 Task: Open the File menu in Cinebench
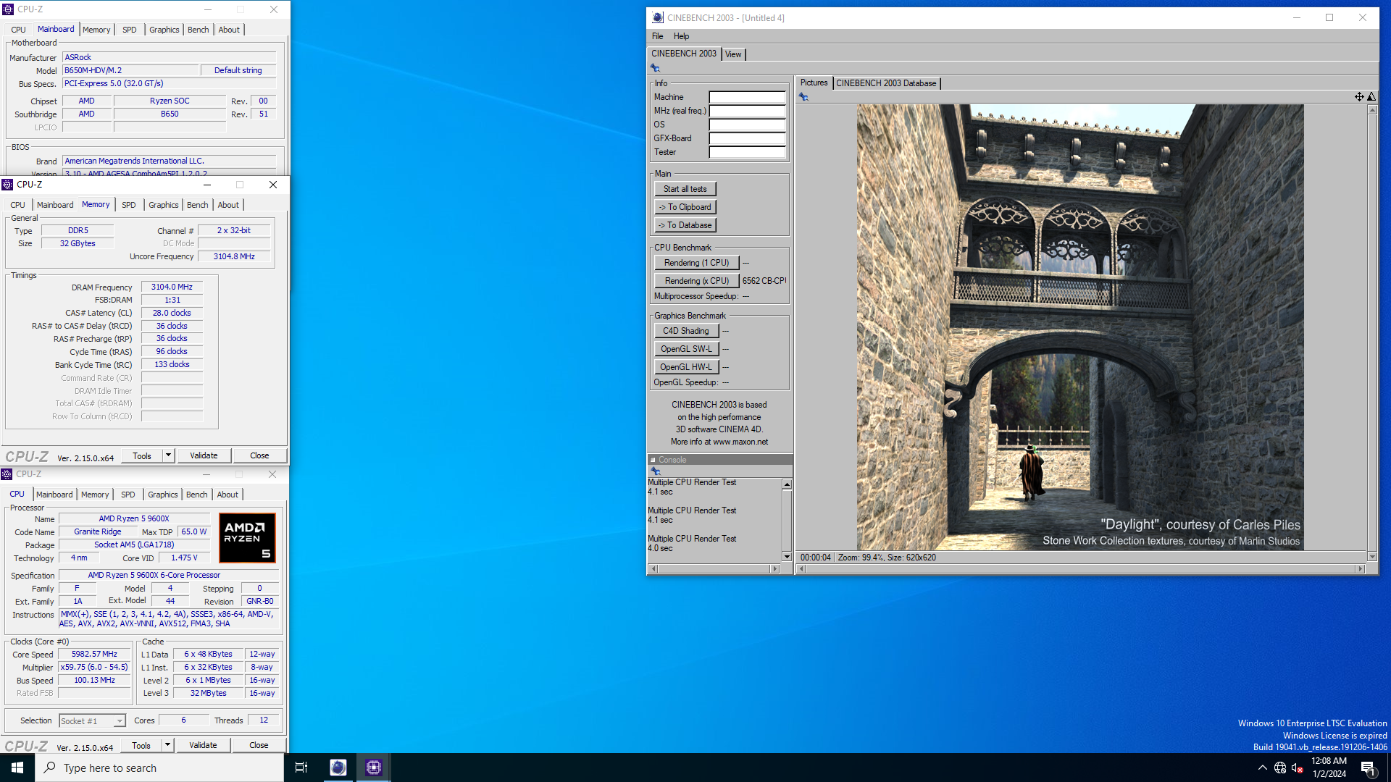tap(657, 36)
